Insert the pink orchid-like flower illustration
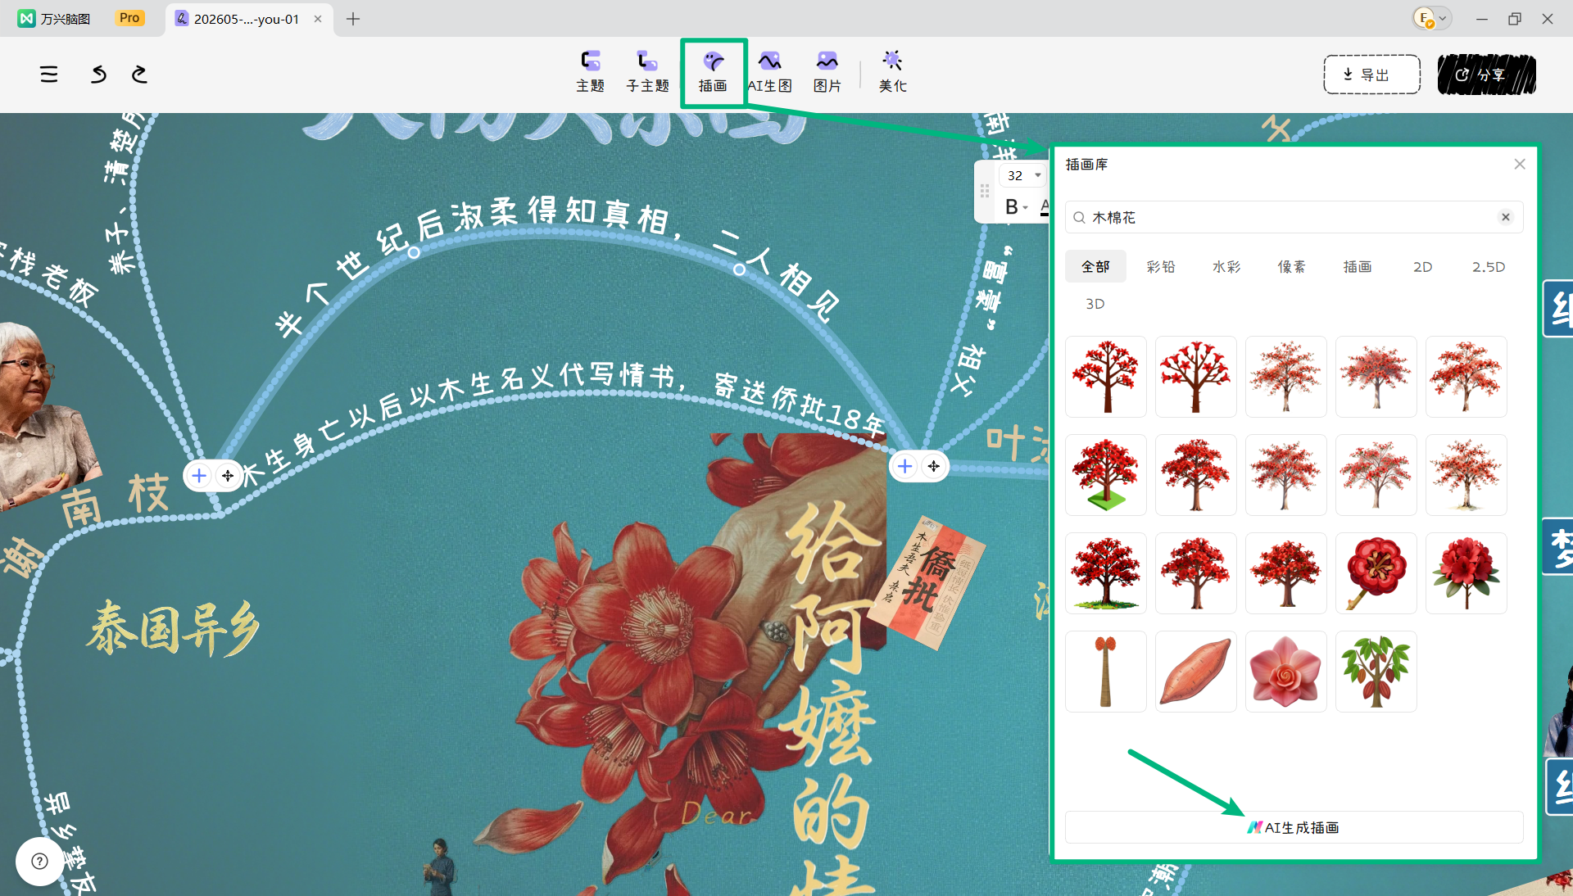The image size is (1573, 896). click(x=1286, y=672)
